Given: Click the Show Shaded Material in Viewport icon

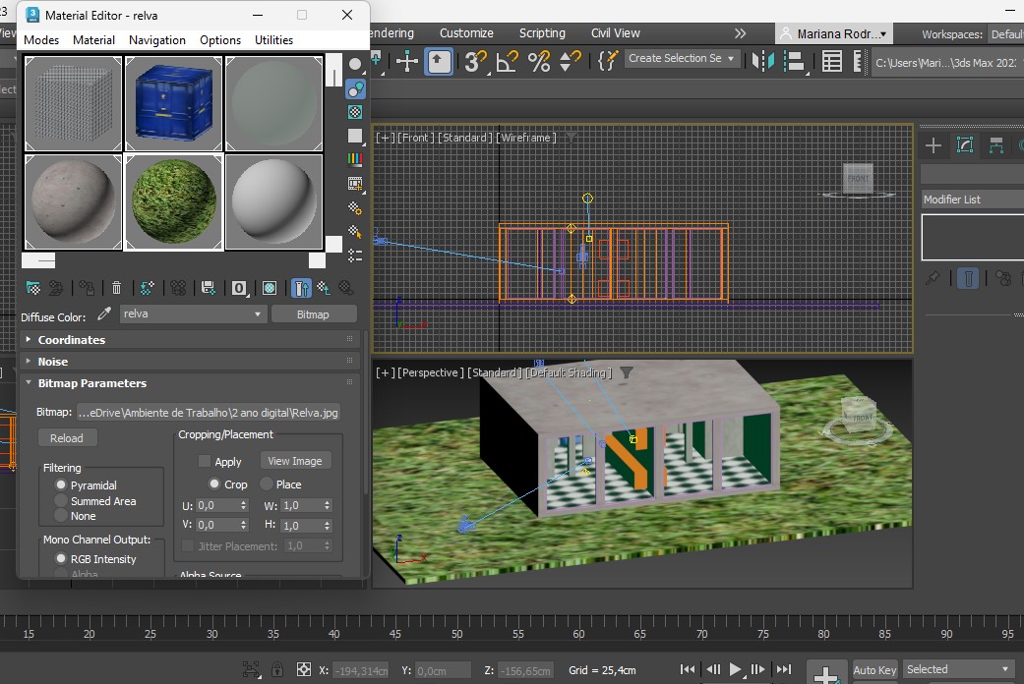Looking at the screenshot, I should (270, 288).
